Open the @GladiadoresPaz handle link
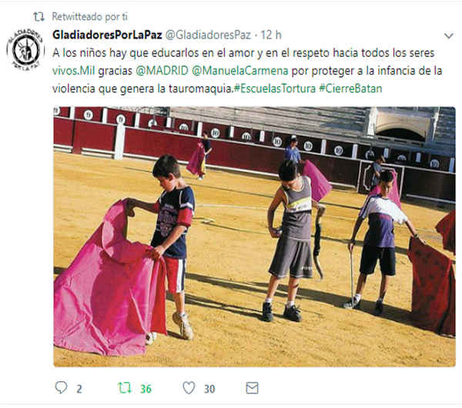This screenshot has width=462, height=408. [208, 35]
